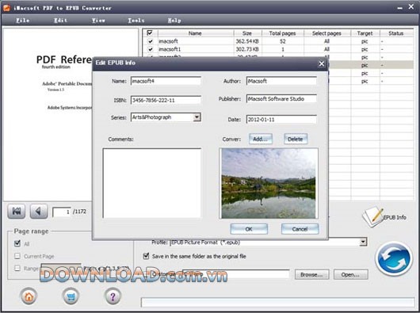Click the 362.54 KB size cell
This screenshot has height=313, width=420.
247,41
